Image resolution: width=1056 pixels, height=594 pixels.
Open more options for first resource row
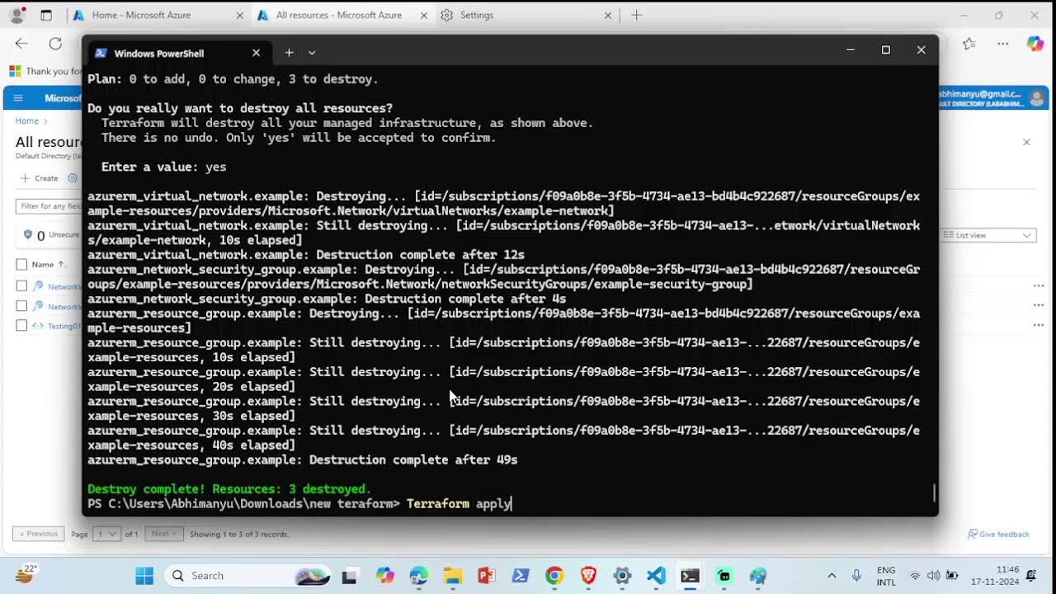(x=1038, y=286)
